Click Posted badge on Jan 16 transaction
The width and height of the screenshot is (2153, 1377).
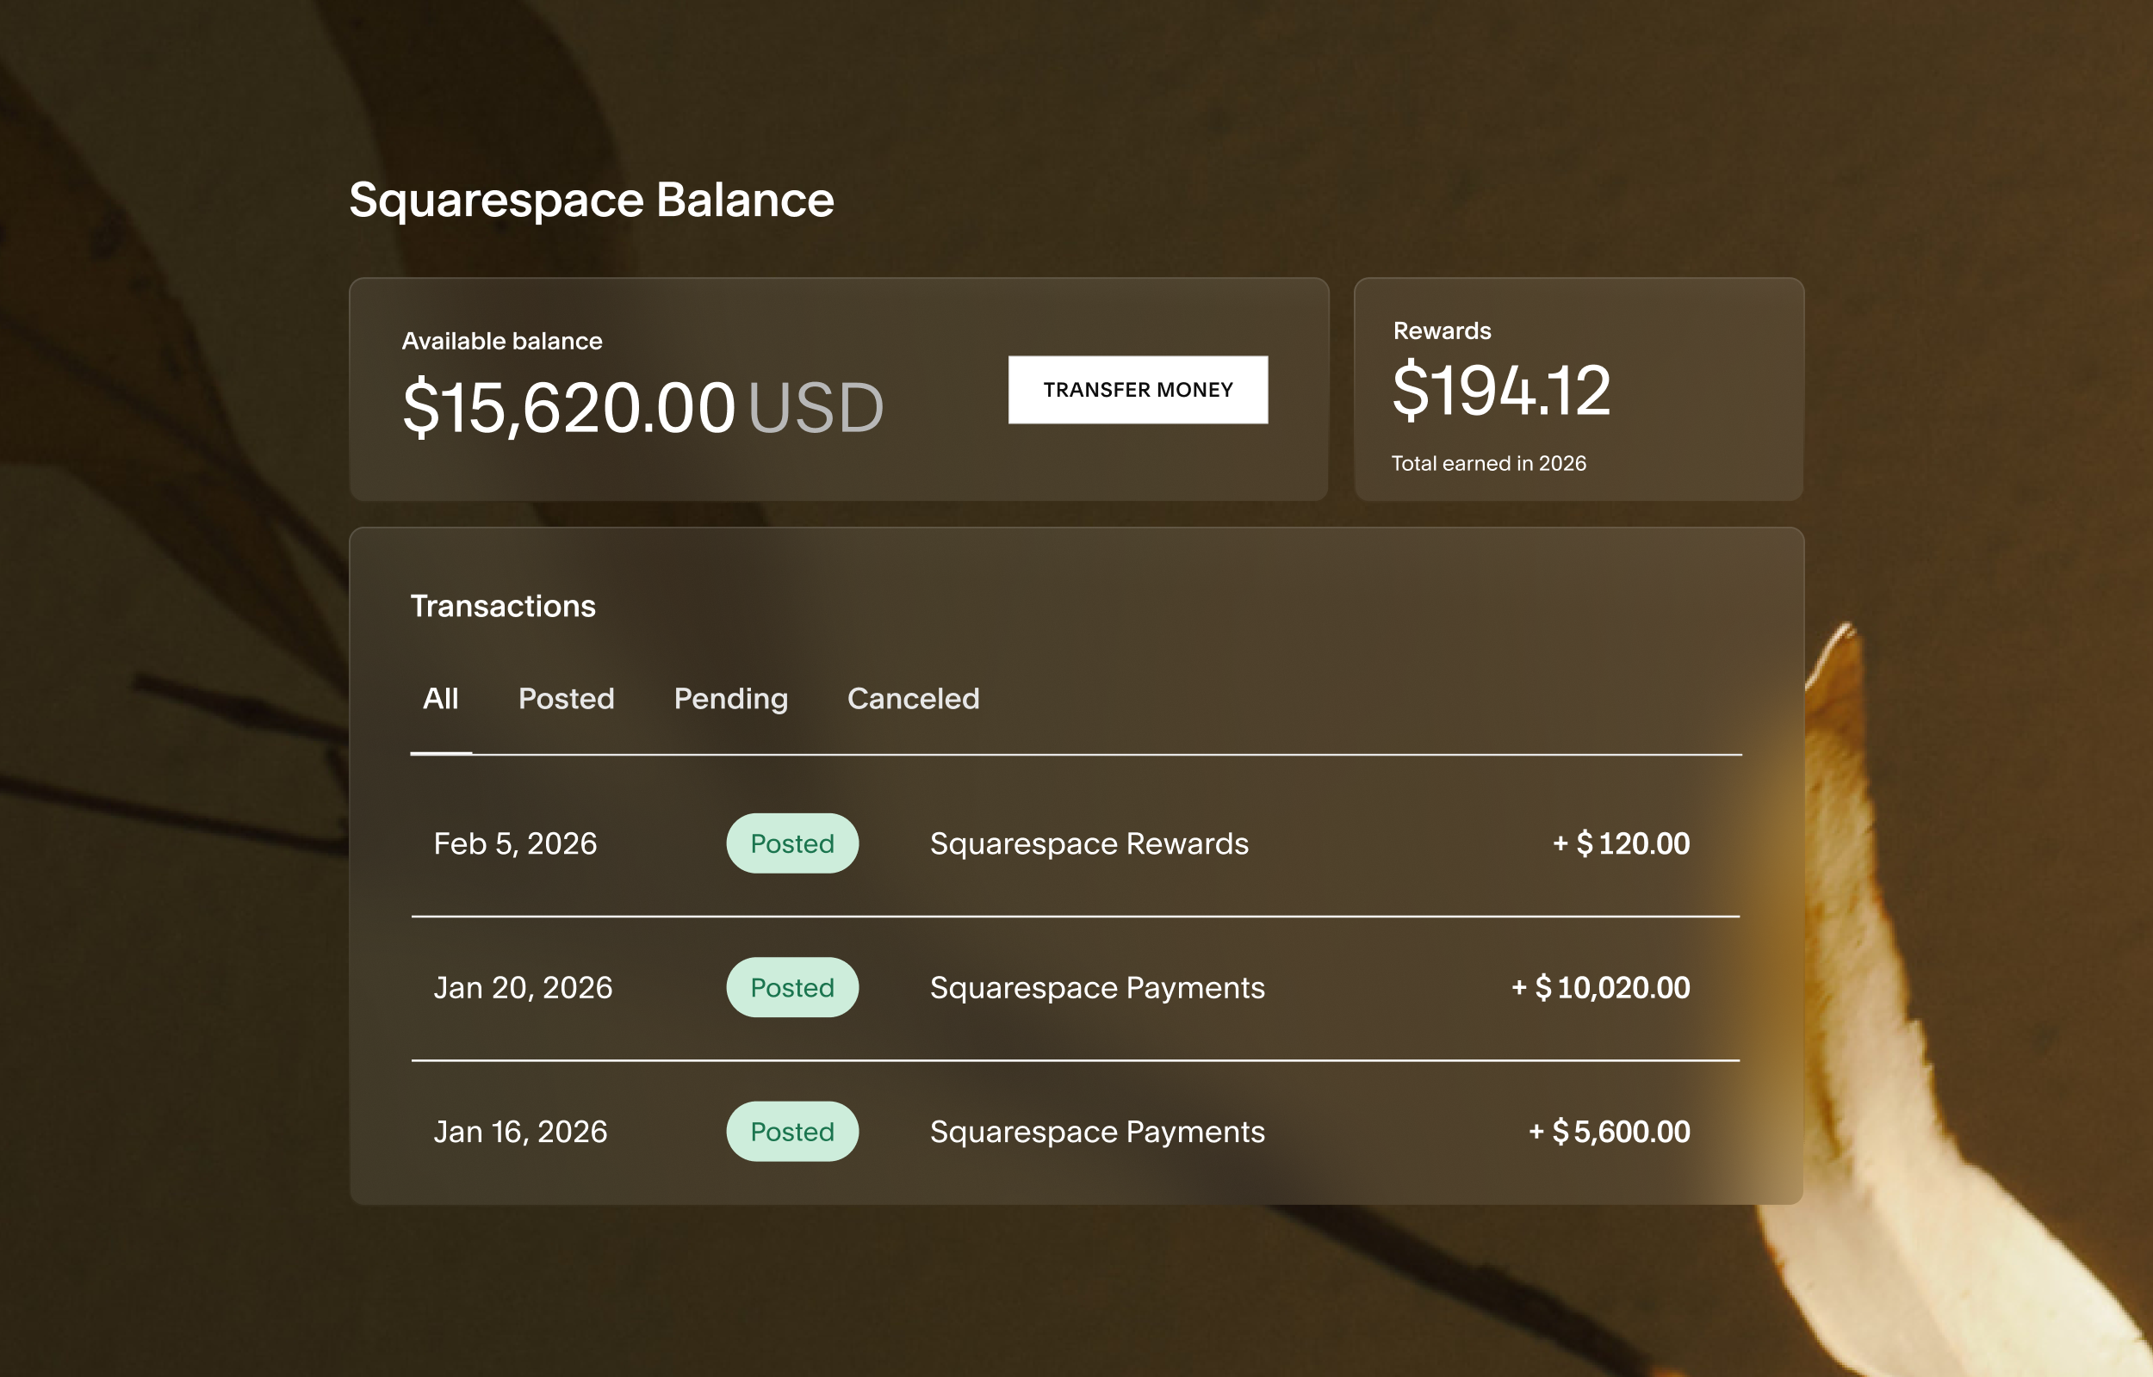[791, 1131]
